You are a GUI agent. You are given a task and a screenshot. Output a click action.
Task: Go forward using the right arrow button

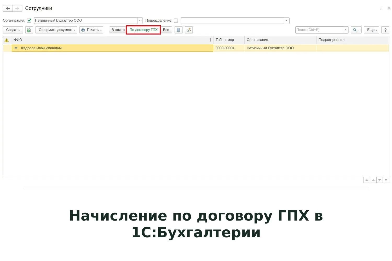pos(17,8)
